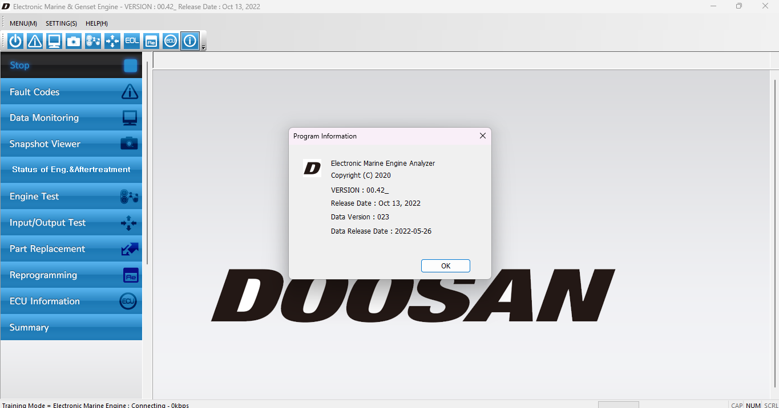This screenshot has width=779, height=408.
Task: Click OK in Program Information dialog
Action: pos(446,266)
